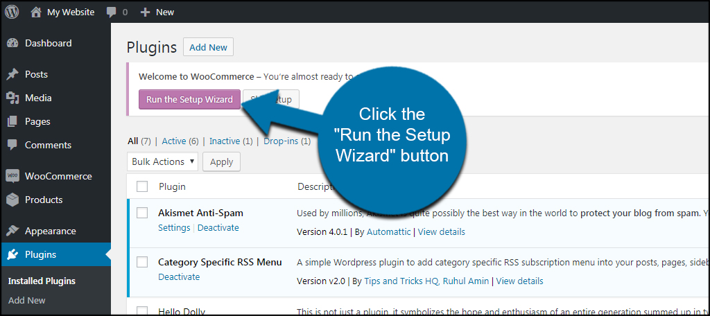This screenshot has width=710, height=316.
Task: Open the Bulk Actions dropdown
Action: pyautogui.click(x=162, y=161)
